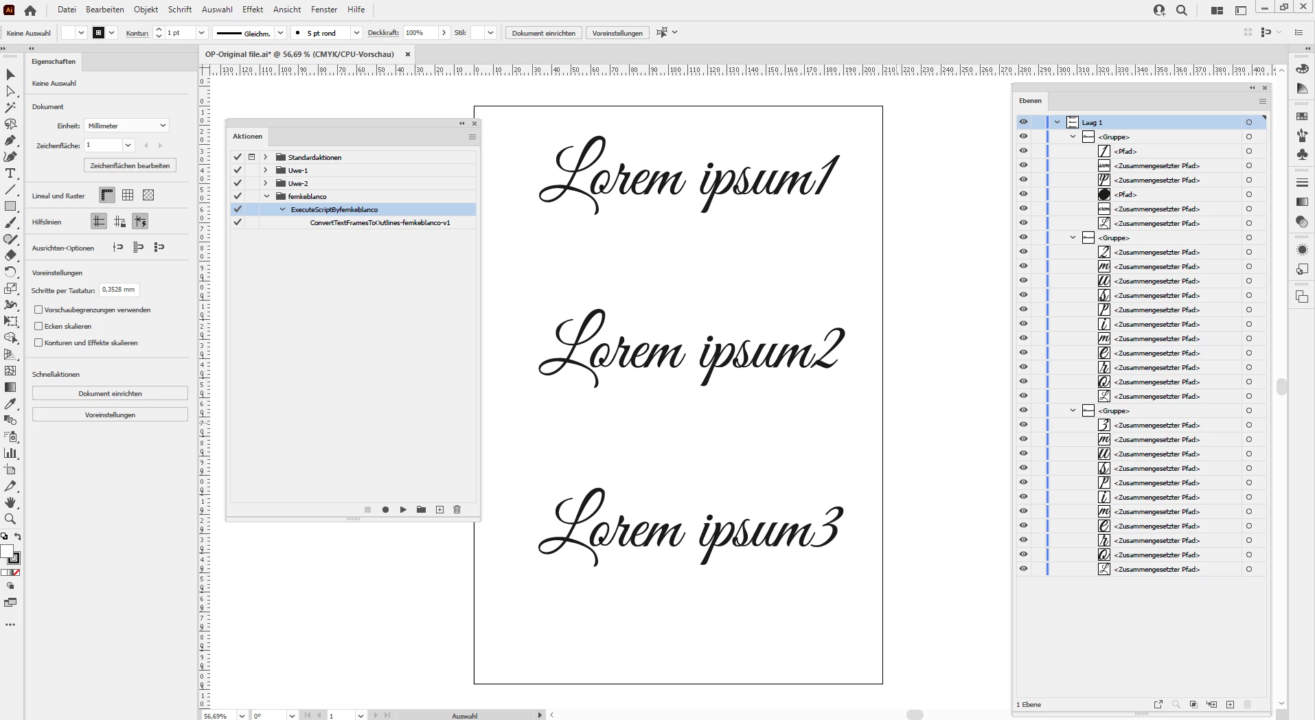This screenshot has width=1315, height=720.
Task: Open the Objekt menu
Action: (146, 10)
